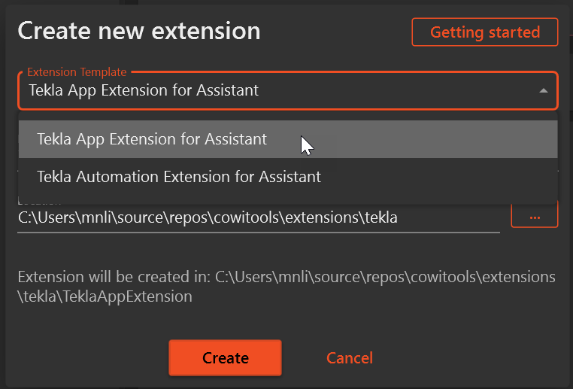Pick the highlighted App Extension list item
The height and width of the screenshot is (389, 573).
[152, 139]
